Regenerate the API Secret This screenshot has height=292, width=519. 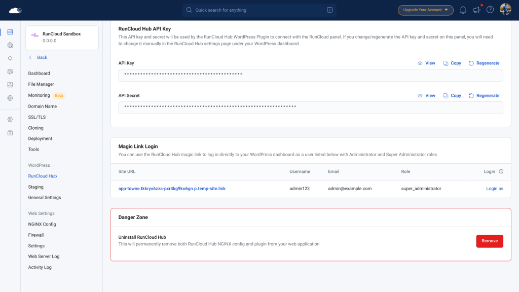click(x=484, y=96)
